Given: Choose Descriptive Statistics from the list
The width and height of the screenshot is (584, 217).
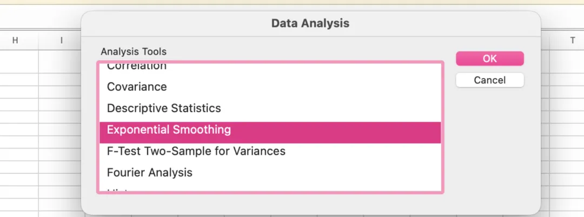Looking at the screenshot, I should 164,108.
